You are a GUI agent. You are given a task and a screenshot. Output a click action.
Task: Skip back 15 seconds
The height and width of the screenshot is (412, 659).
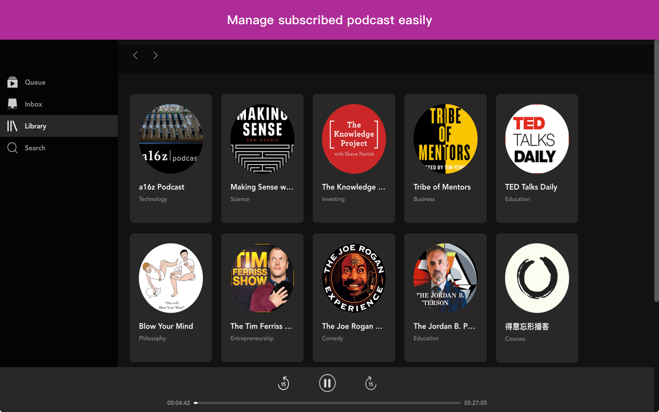point(283,383)
